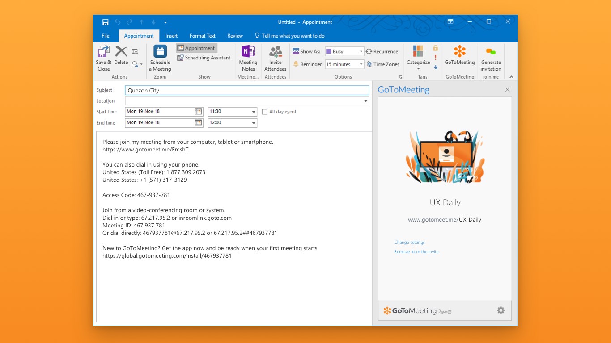Image resolution: width=611 pixels, height=343 pixels.
Task: Click Tell me what you want to do
Action: point(289,36)
